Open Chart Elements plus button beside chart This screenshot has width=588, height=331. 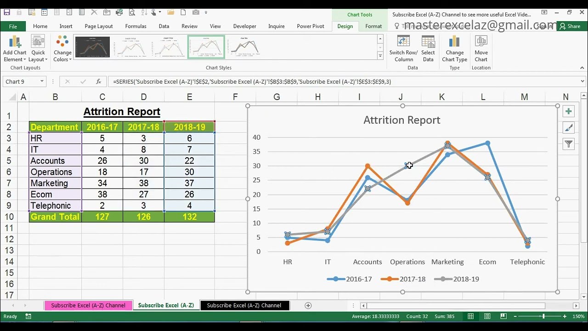tap(569, 112)
